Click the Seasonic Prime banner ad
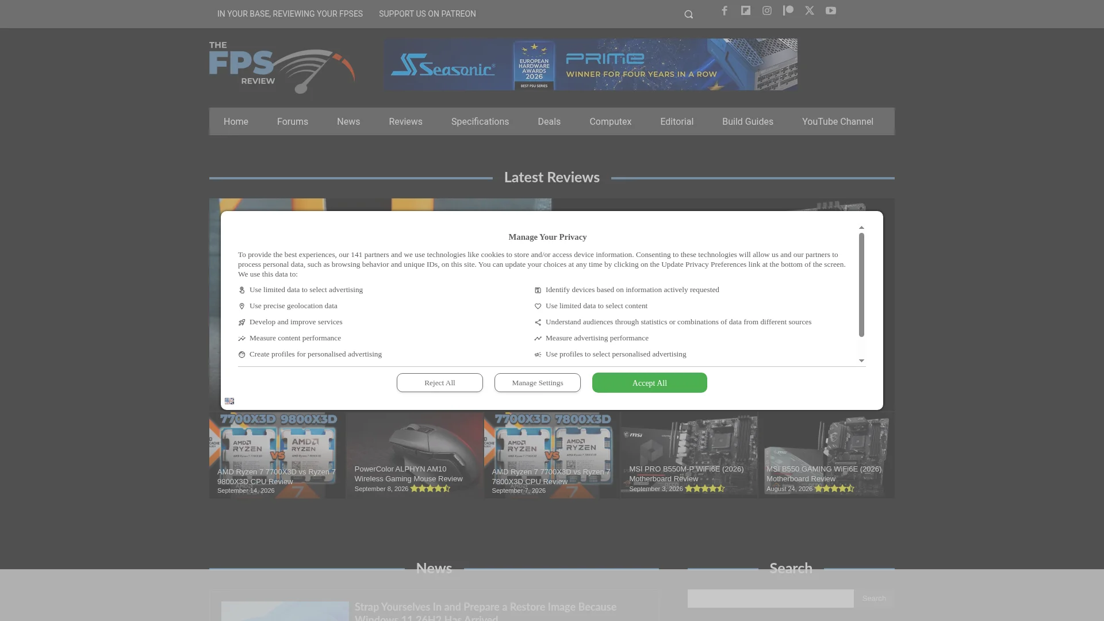The width and height of the screenshot is (1104, 621). pos(591,64)
